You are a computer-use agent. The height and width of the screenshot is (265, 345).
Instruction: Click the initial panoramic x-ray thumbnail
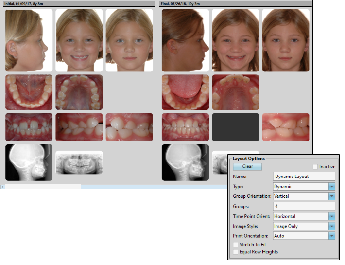click(79, 162)
